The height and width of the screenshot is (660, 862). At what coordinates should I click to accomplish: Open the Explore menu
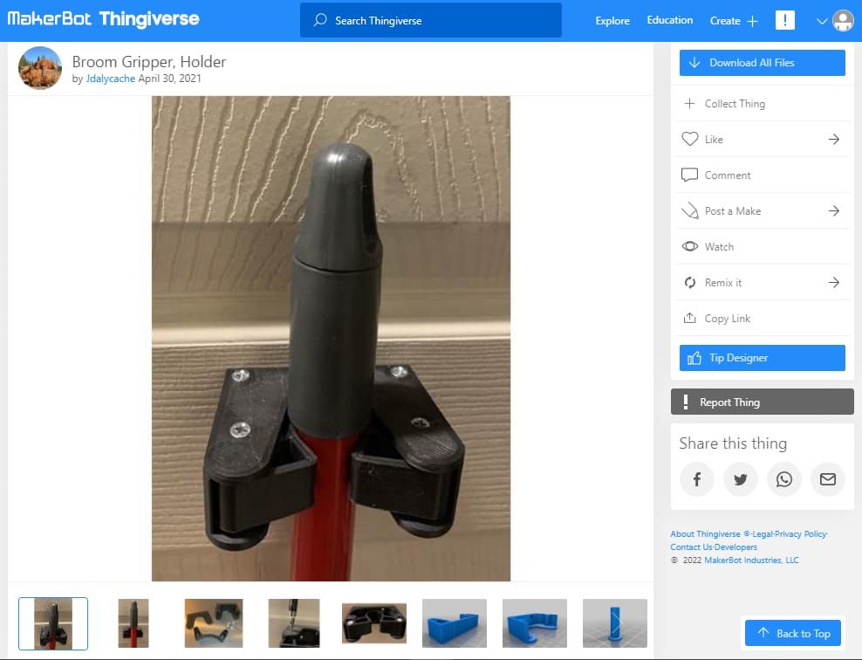(x=612, y=20)
